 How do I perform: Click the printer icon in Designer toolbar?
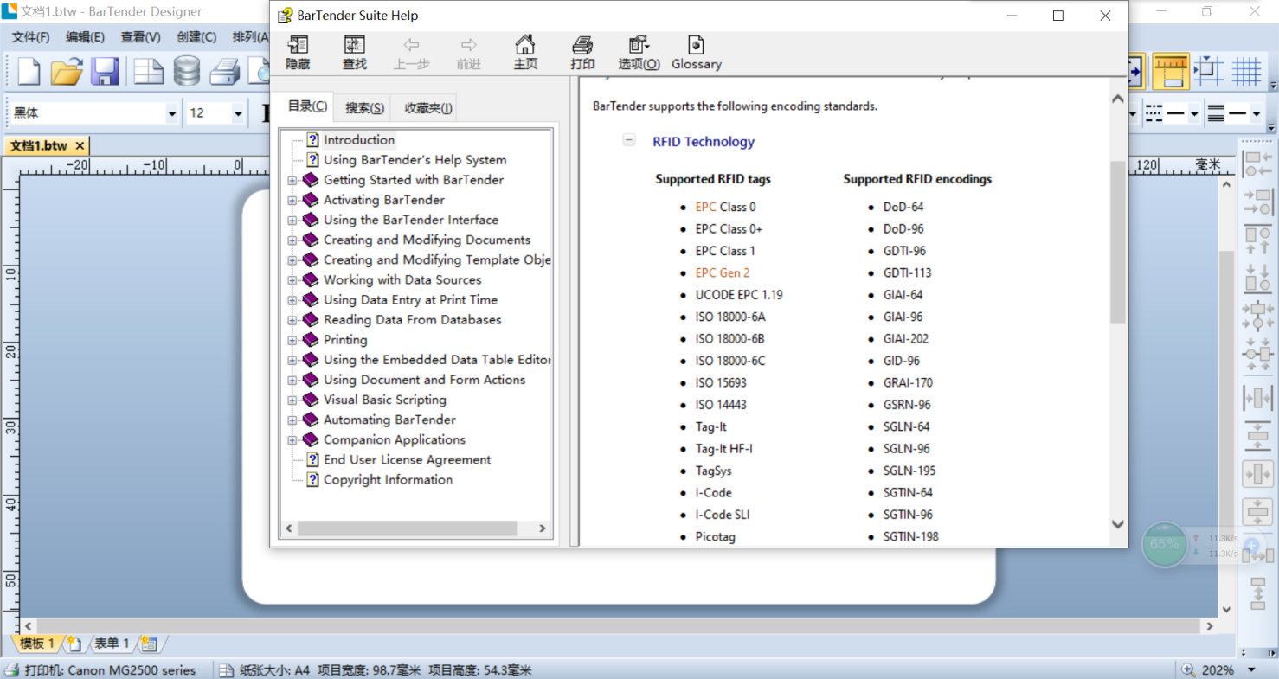pos(225,71)
